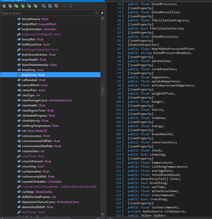Click the tree horizontal scrollbar right arrow

(x=98, y=218)
